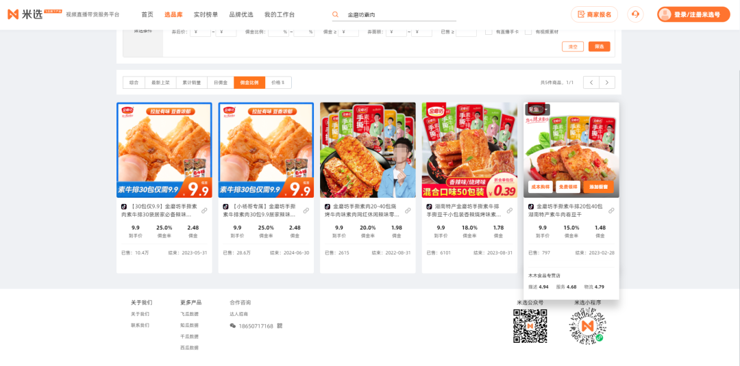Enable 有直播手卡 checkbox
Screen dimensions: 740x366
(489, 31)
